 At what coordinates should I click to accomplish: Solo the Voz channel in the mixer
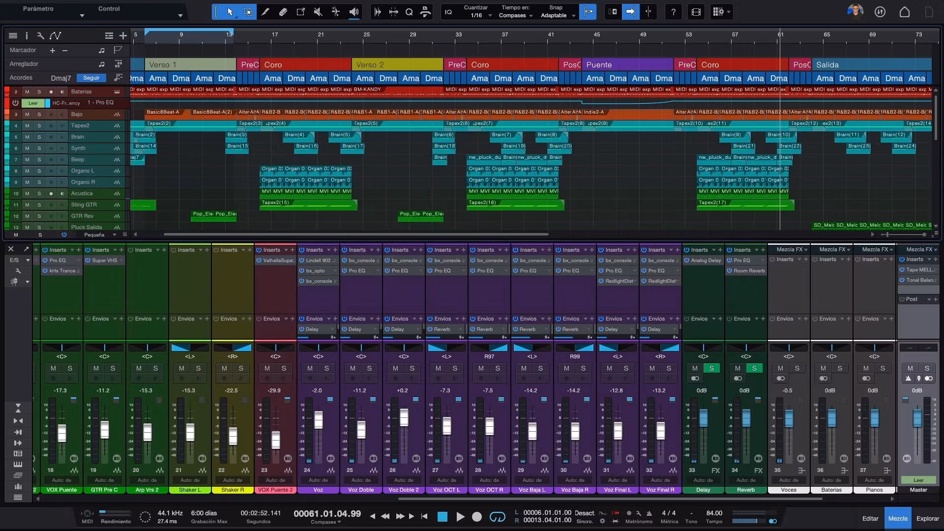coord(326,368)
